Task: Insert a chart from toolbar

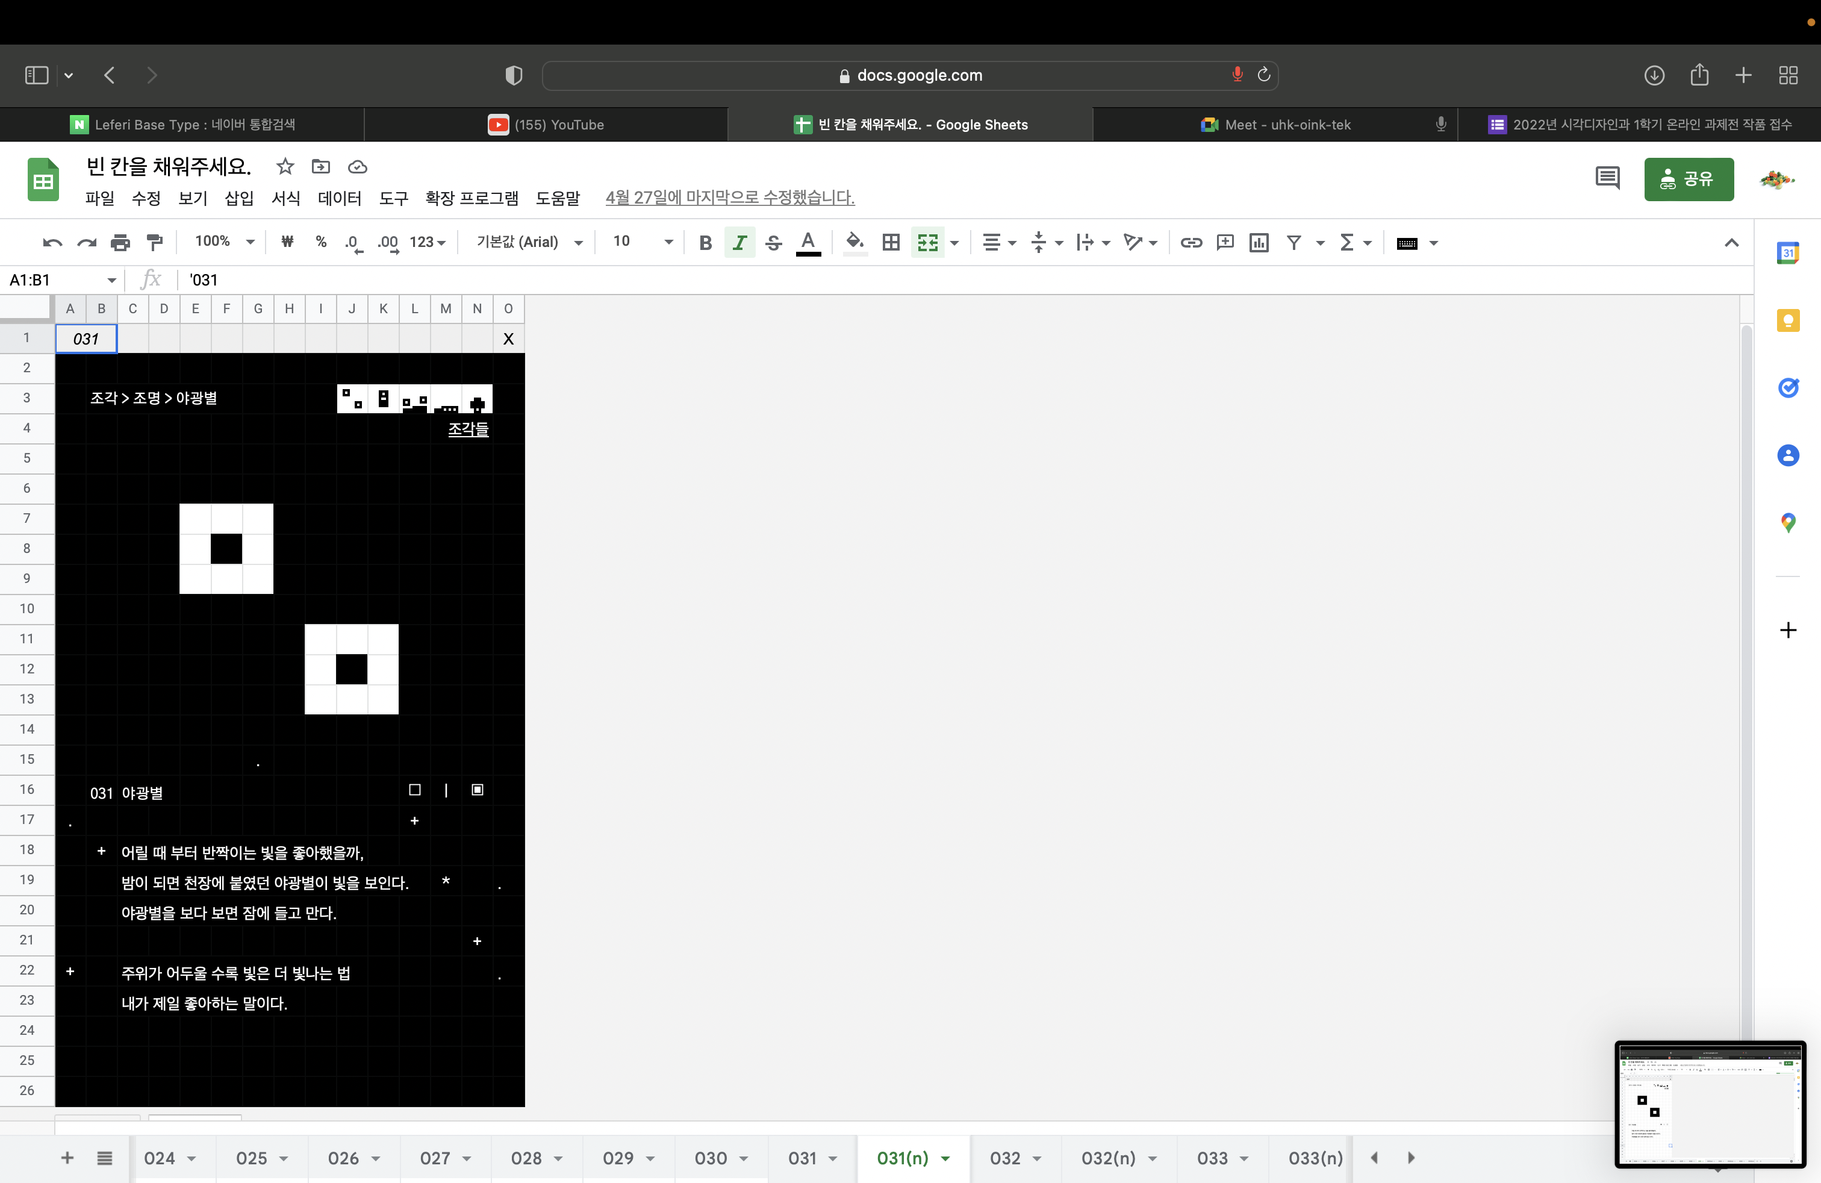Action: (1259, 243)
